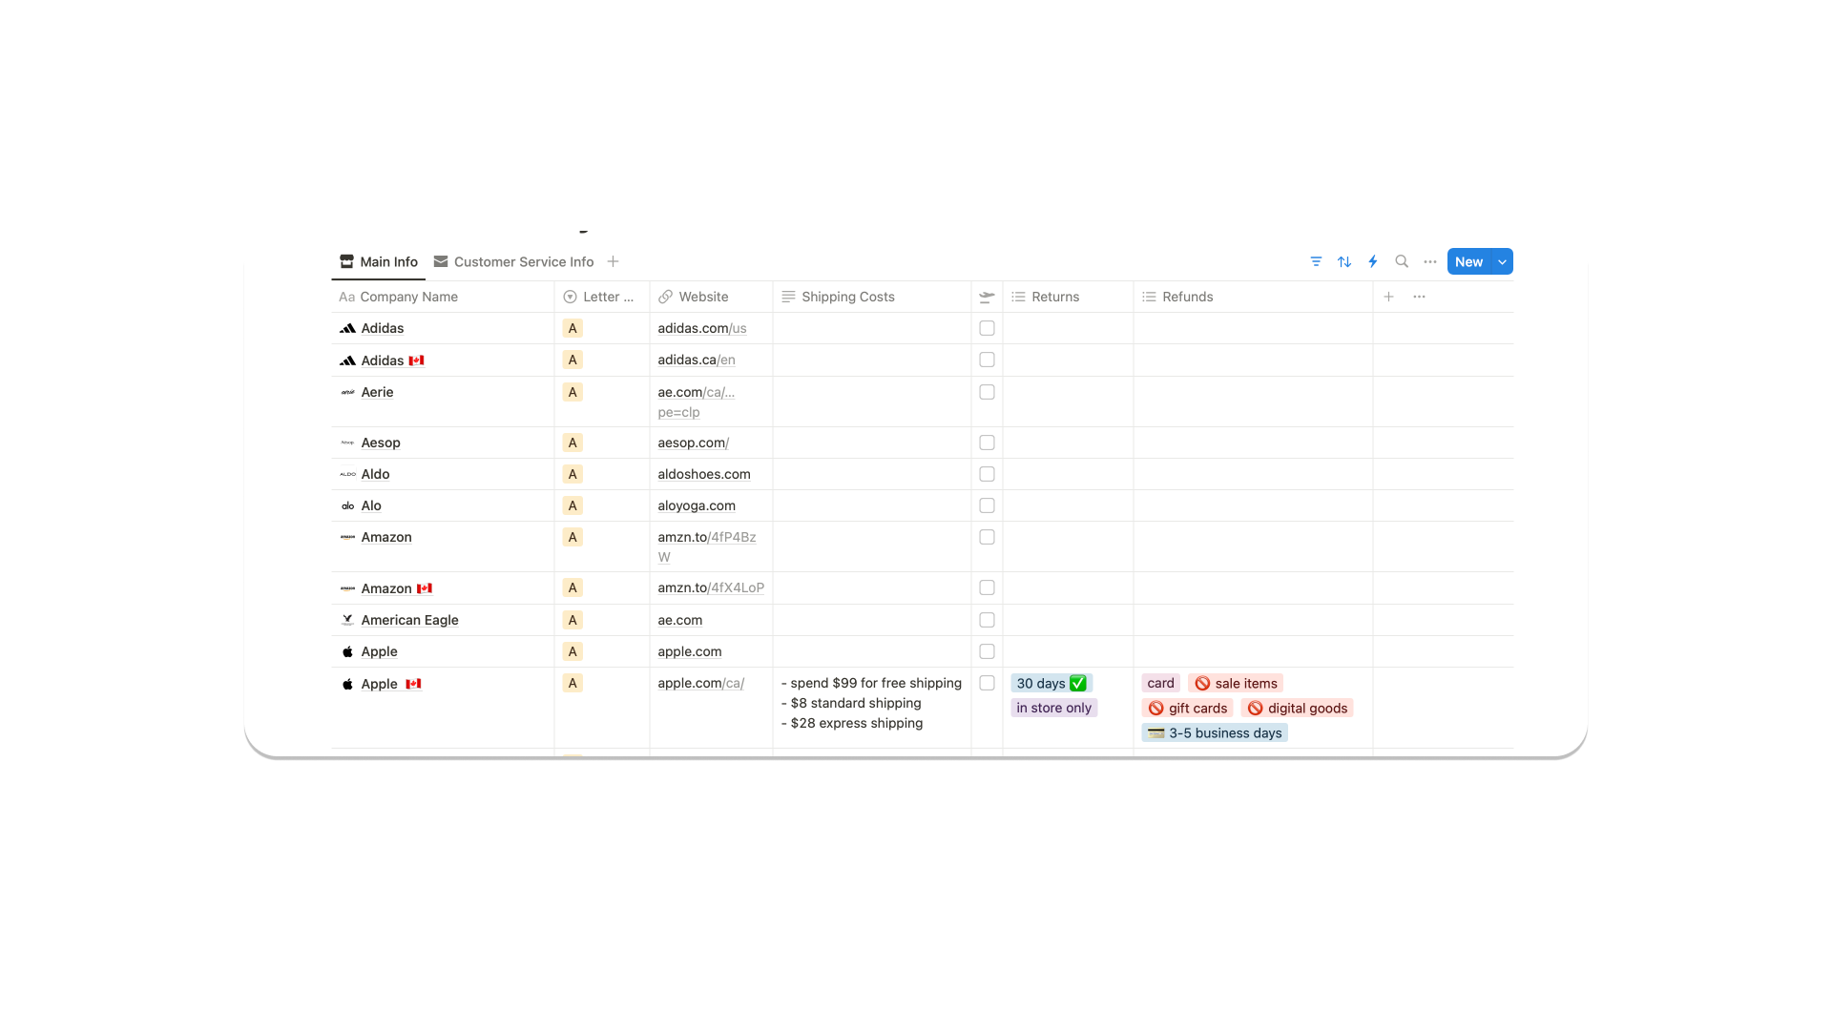Image resolution: width=1832 pixels, height=1030 pixels.
Task: Open automations via the lightning bolt icon
Action: click(1373, 261)
